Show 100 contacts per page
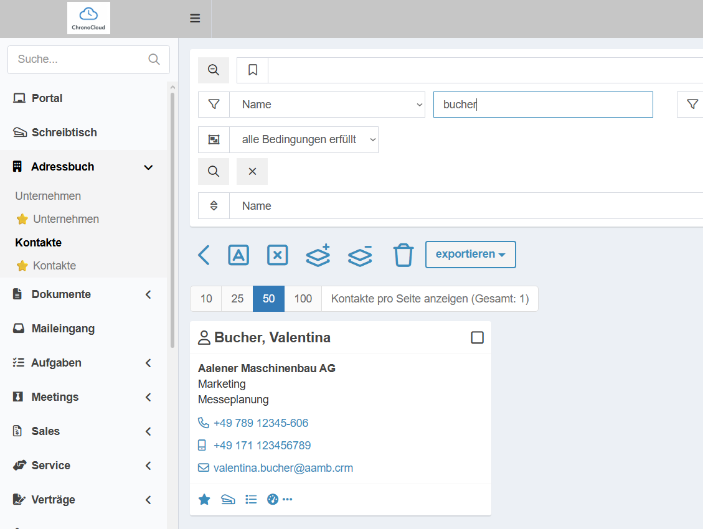This screenshot has height=529, width=703. click(303, 299)
